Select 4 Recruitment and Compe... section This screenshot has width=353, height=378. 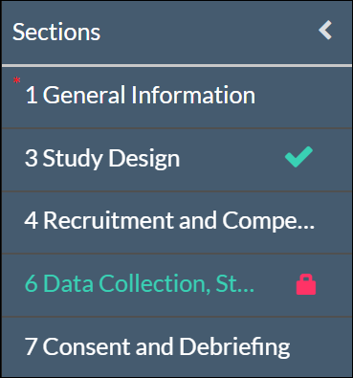click(x=177, y=222)
